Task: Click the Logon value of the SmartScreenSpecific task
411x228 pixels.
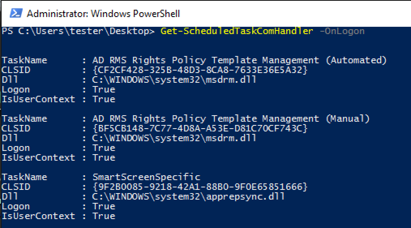Action: [x=103, y=206]
